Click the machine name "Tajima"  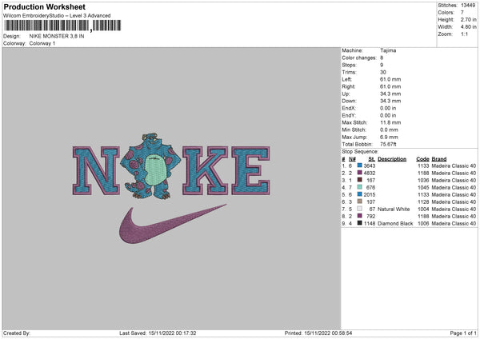pyautogui.click(x=388, y=50)
